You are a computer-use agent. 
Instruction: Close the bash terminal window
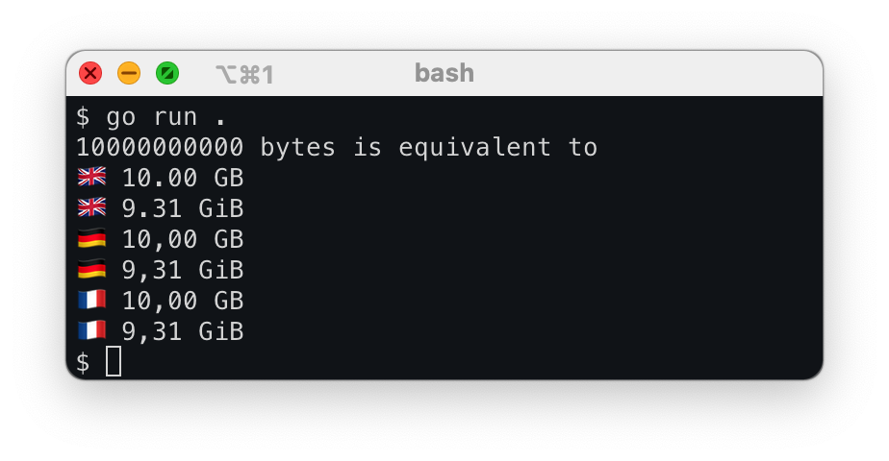tap(90, 73)
